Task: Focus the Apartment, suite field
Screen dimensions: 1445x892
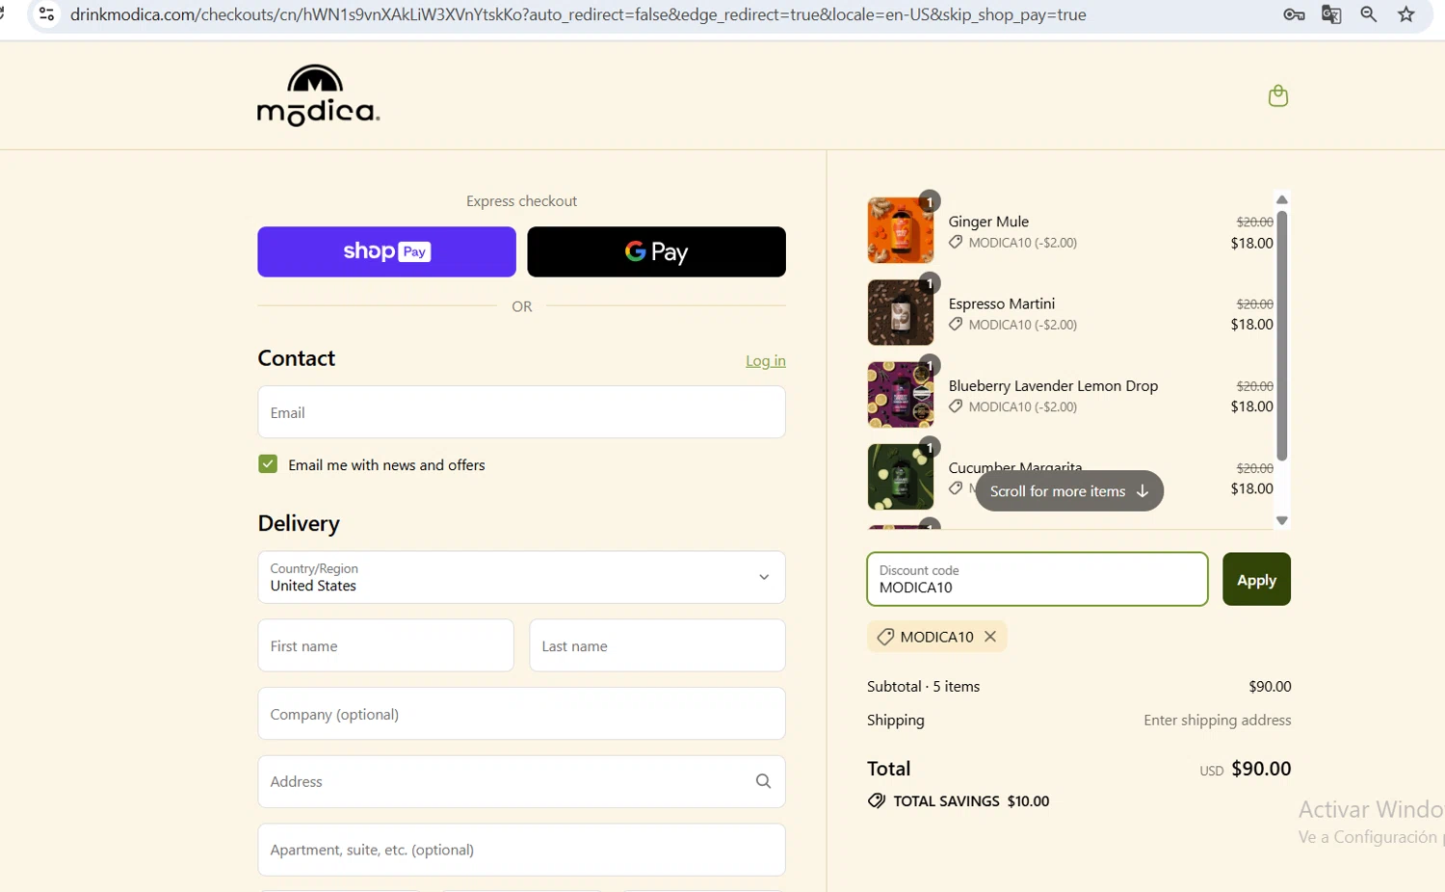Action: [521, 850]
